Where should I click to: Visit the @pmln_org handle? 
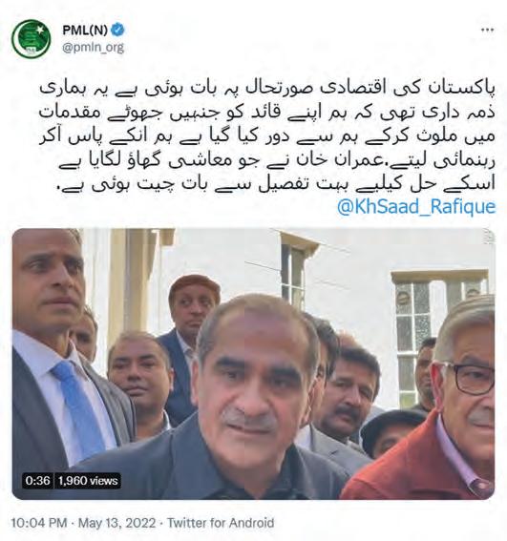click(93, 47)
